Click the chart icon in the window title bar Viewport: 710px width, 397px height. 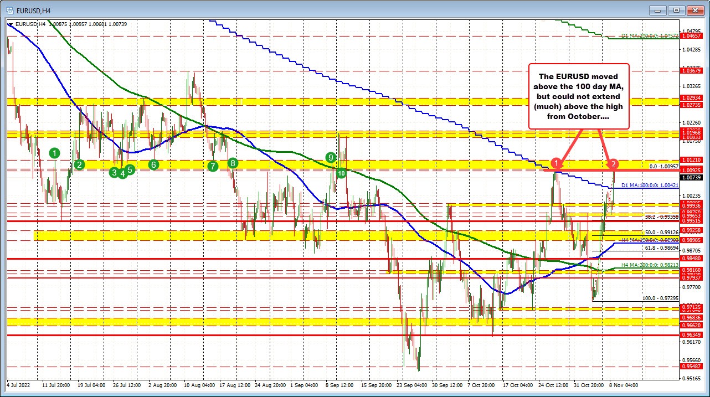(10, 10)
